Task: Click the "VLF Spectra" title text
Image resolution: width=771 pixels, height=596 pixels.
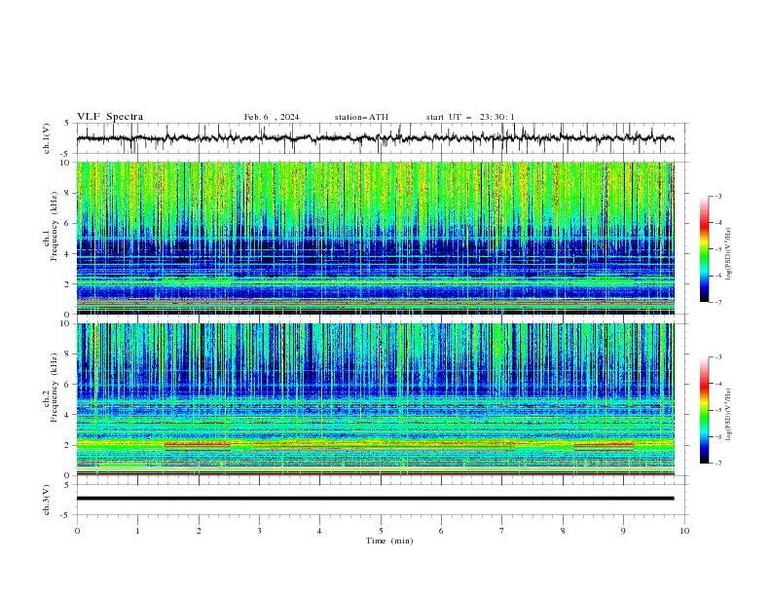Action: pyautogui.click(x=110, y=117)
